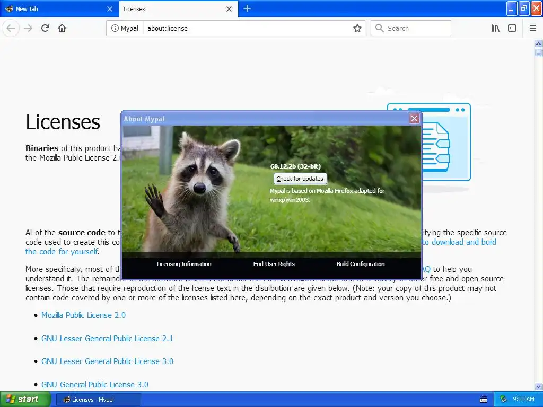Open GNU Lesser General Public License 3.0
543x407 pixels.
[x=107, y=361]
